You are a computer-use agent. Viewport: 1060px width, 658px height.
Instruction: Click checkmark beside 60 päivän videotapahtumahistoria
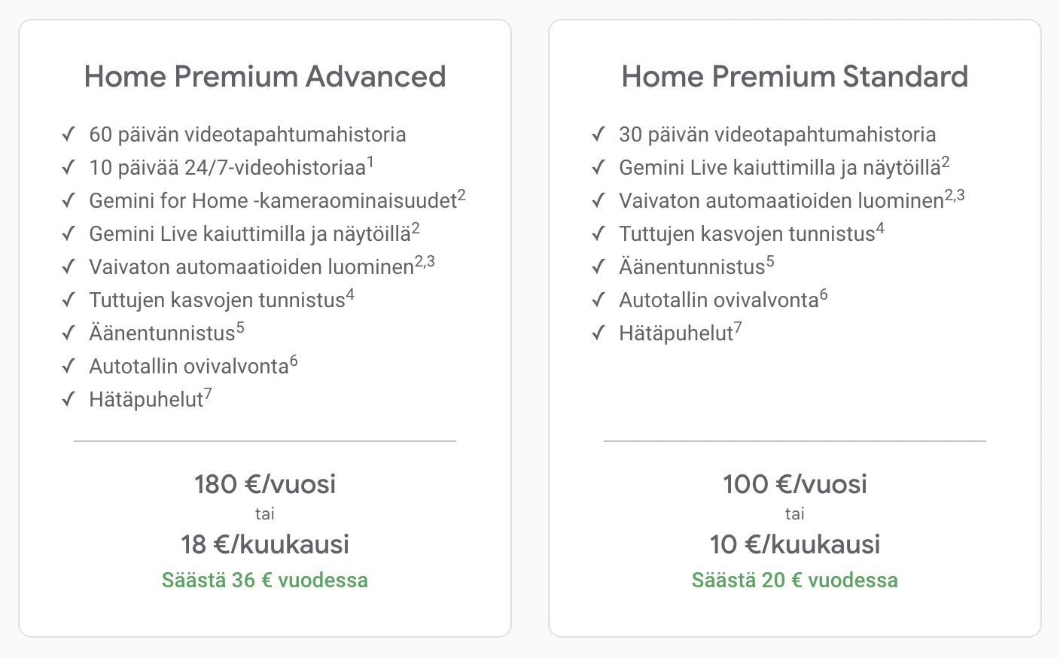click(x=69, y=135)
